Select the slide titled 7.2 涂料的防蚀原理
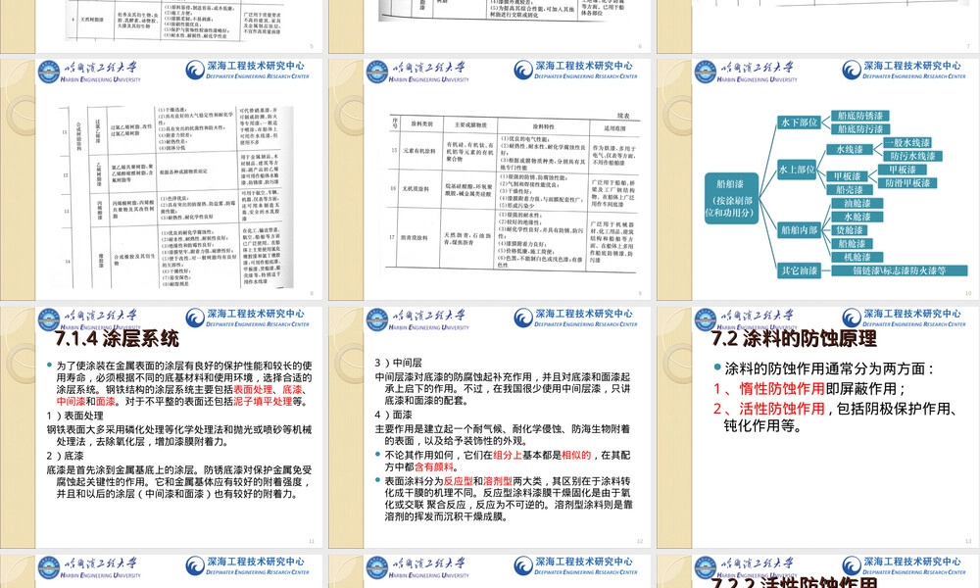Screen dimensions: 980x588 click(818, 427)
